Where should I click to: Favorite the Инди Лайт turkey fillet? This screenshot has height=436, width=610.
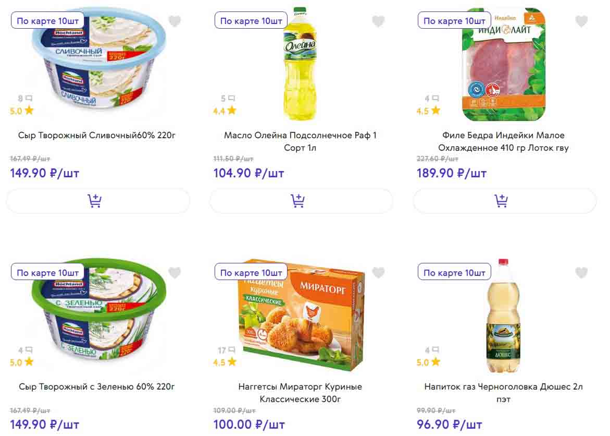pos(581,21)
